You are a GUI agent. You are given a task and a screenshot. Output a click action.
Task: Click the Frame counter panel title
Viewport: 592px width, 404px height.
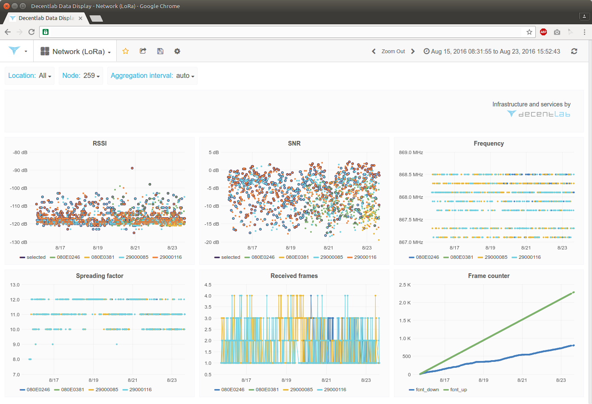489,276
